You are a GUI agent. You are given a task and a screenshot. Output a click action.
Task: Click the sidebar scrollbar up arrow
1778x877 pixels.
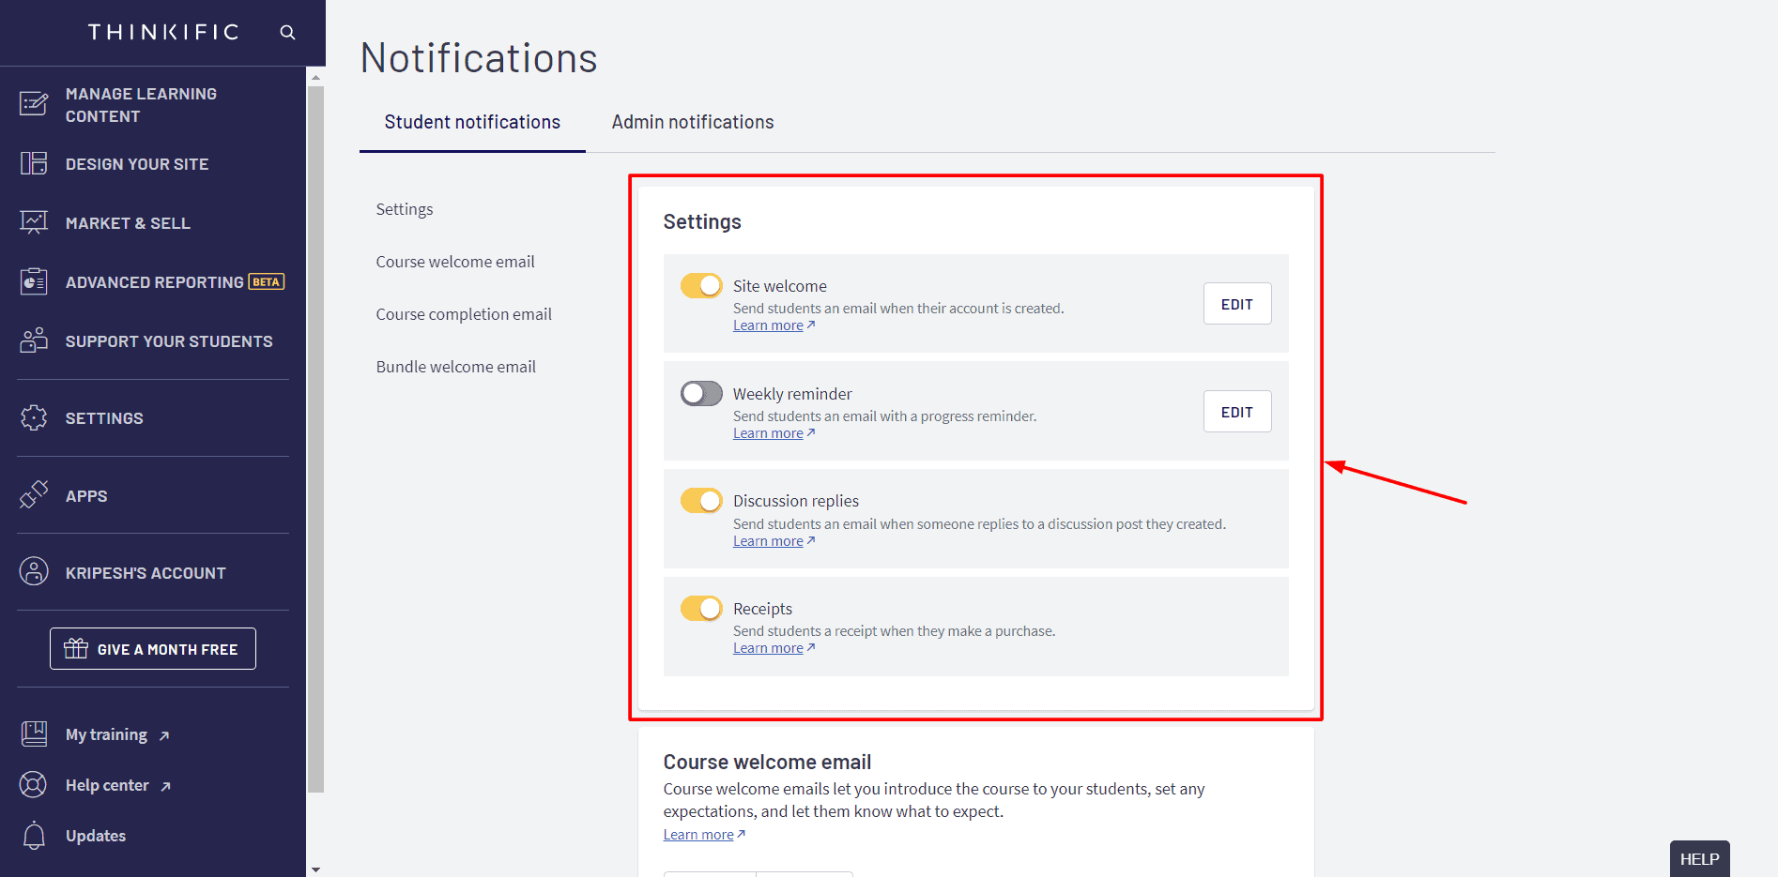(315, 77)
